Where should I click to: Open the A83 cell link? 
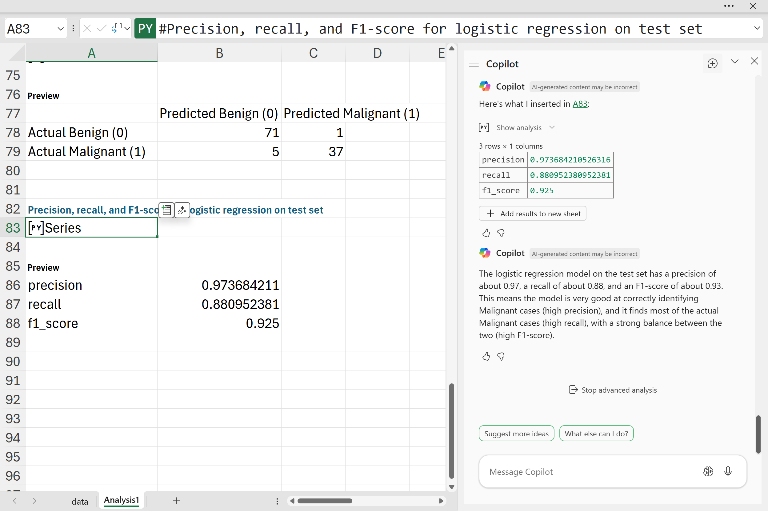pyautogui.click(x=580, y=104)
